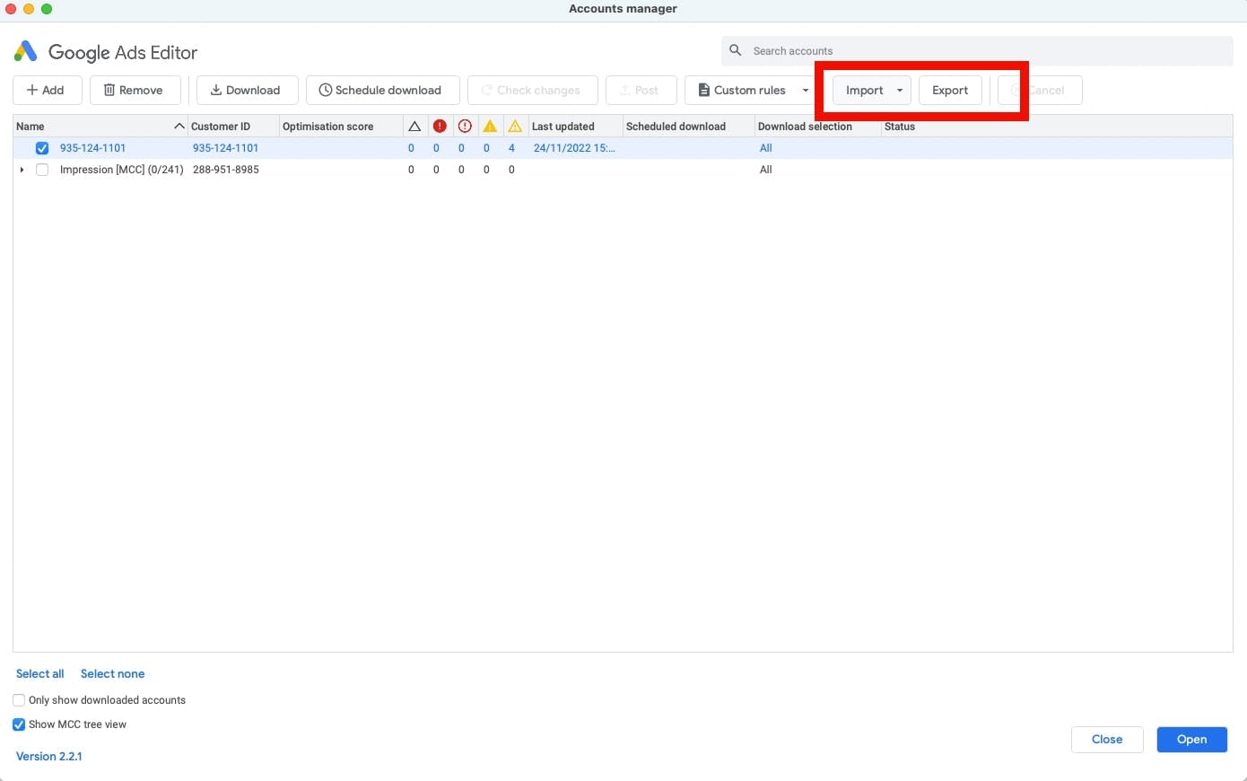Disable Show MCC tree view
The height and width of the screenshot is (781, 1247).
click(19, 724)
